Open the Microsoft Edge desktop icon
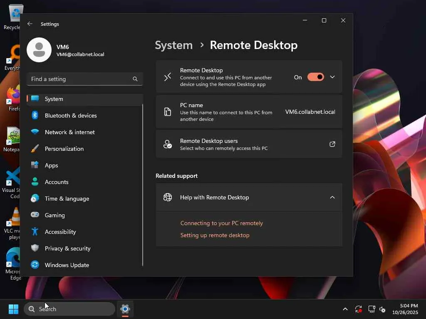This screenshot has height=319, width=426. [13, 264]
